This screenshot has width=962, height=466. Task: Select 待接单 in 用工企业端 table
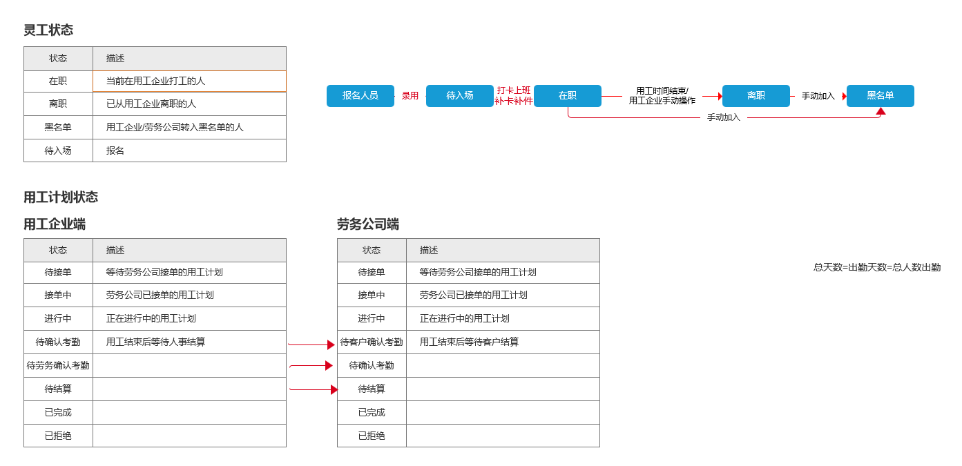(x=58, y=273)
